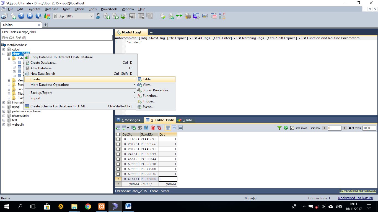Image resolution: width=378 pixels, height=212 pixels.
Task: Click the Execute Query play icon
Action: [x=21, y=16]
